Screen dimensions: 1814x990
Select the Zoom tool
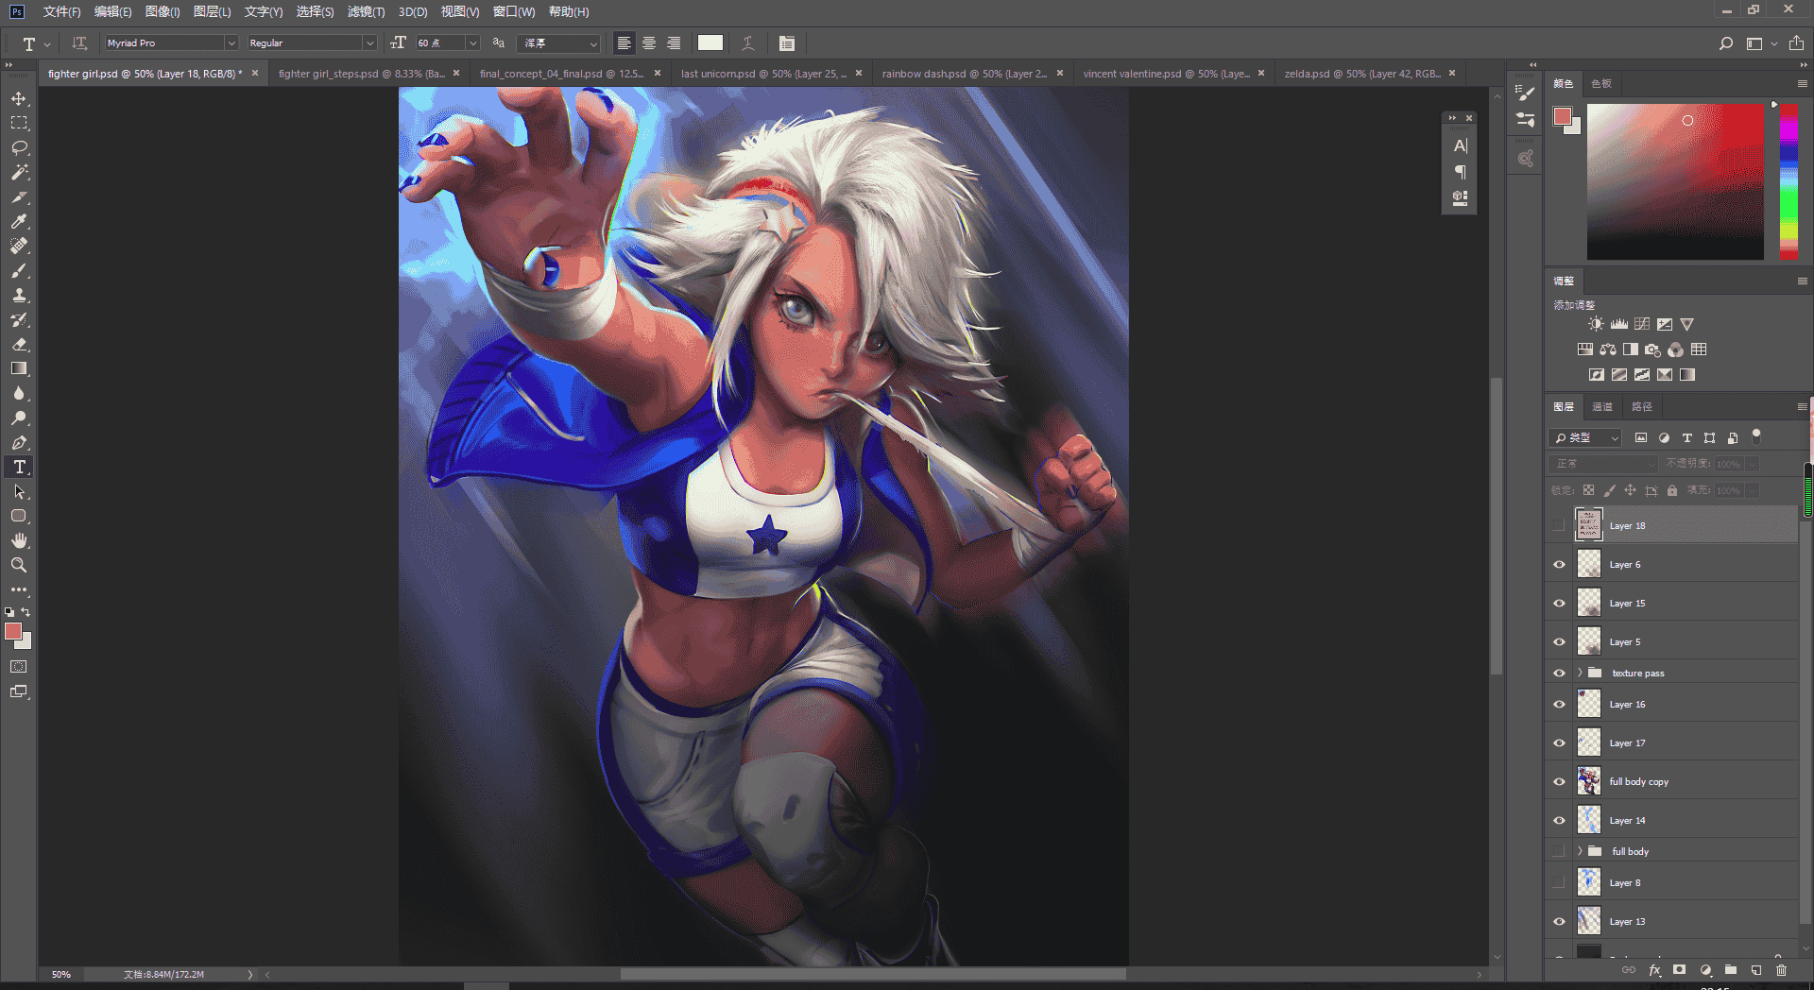point(19,565)
